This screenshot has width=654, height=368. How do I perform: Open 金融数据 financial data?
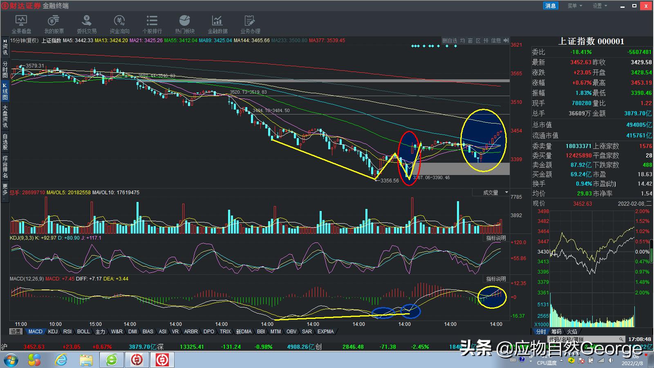click(x=217, y=24)
